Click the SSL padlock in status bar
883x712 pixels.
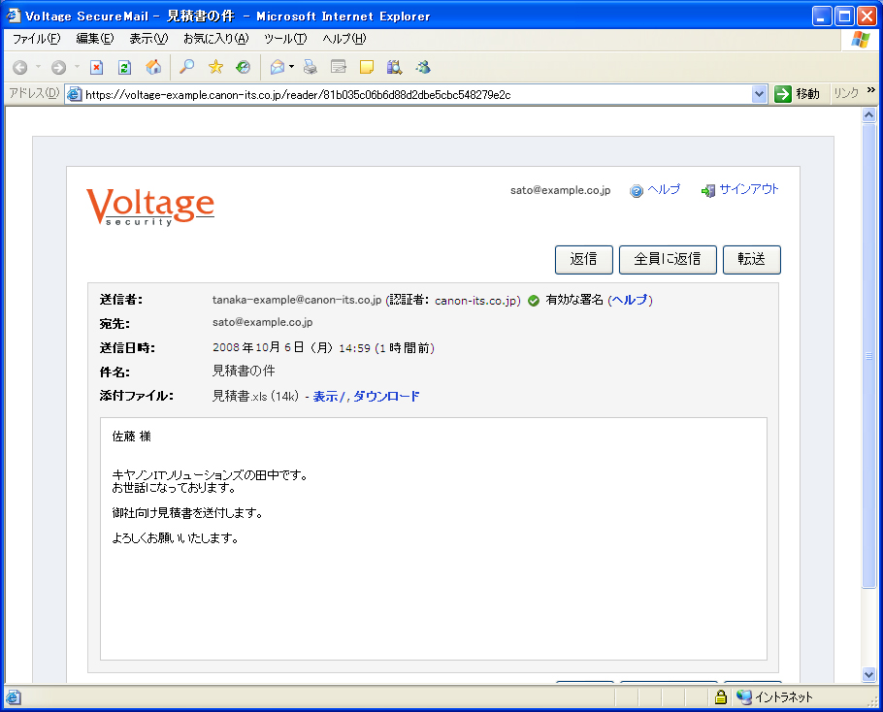pos(720,697)
